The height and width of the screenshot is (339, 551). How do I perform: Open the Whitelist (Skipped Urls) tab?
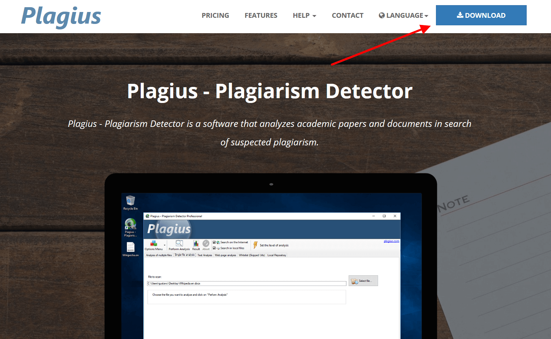click(252, 255)
